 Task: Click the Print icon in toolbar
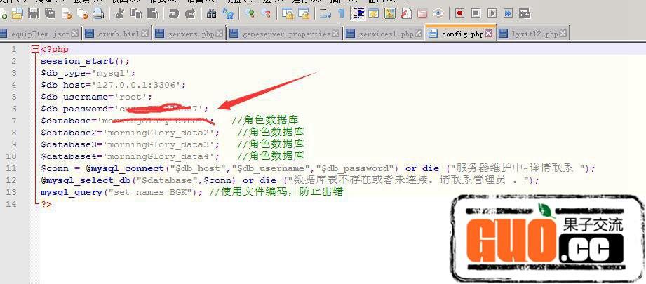(x=98, y=13)
